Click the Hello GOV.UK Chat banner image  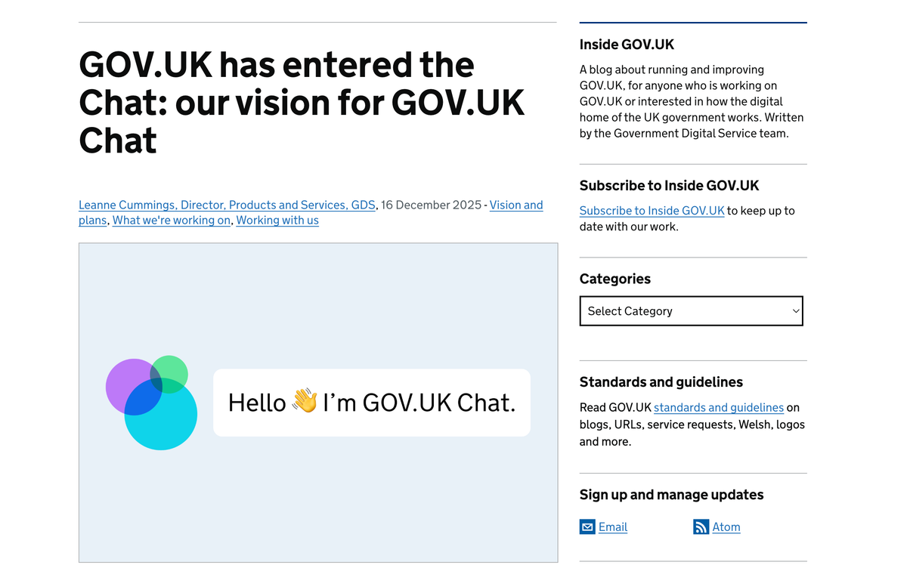pos(317,403)
